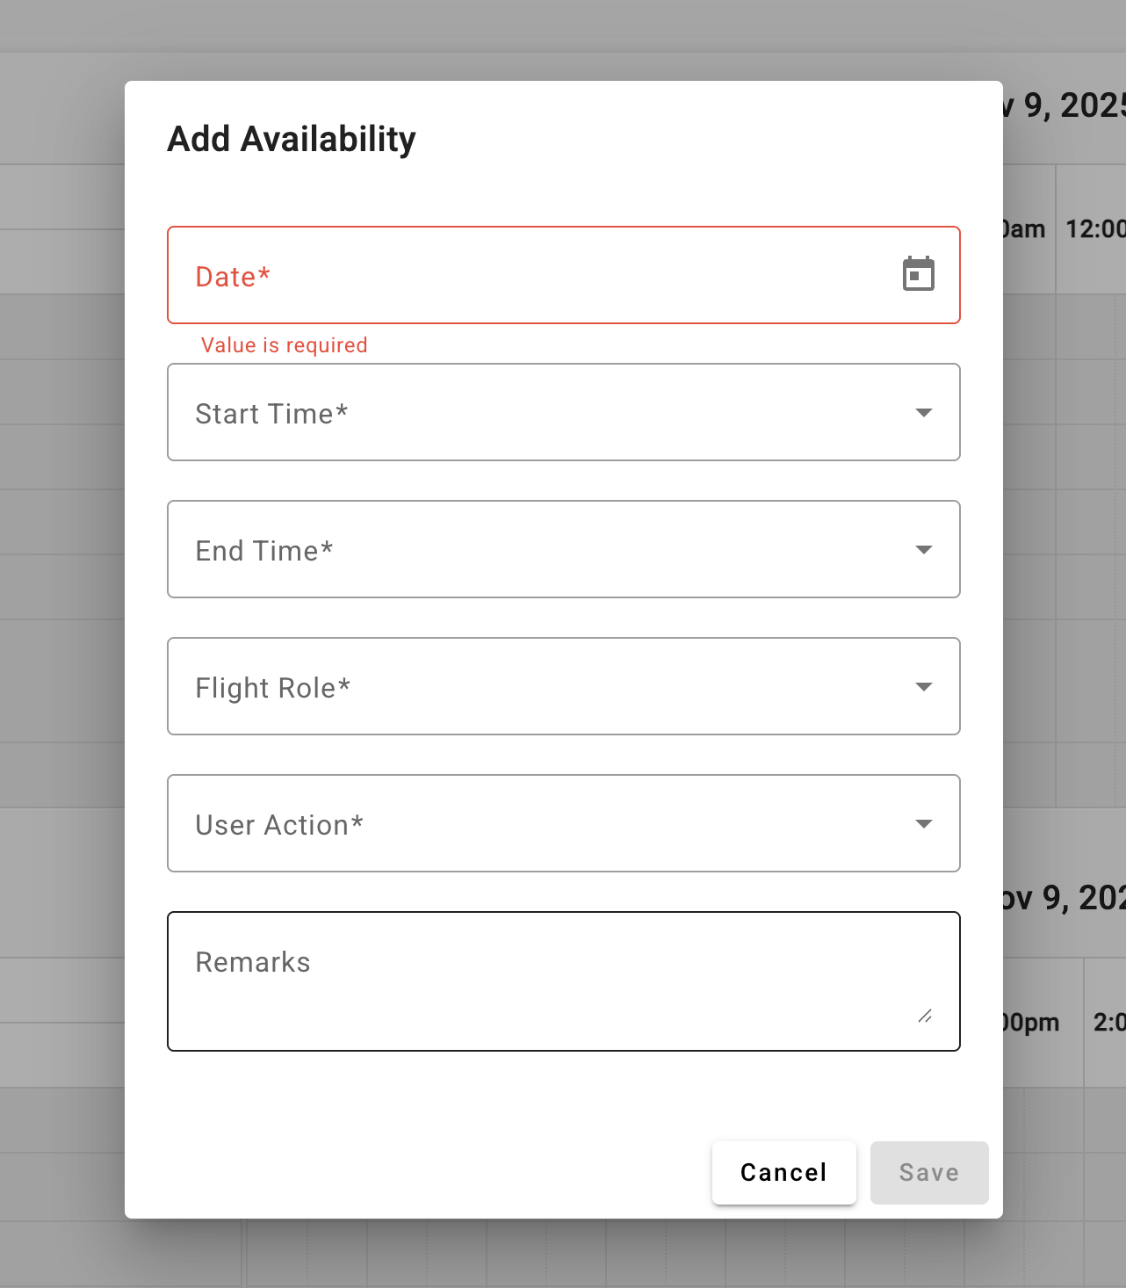Viewport: 1126px width, 1288px height.
Task: Open the Flight Role selector
Action: [564, 686]
